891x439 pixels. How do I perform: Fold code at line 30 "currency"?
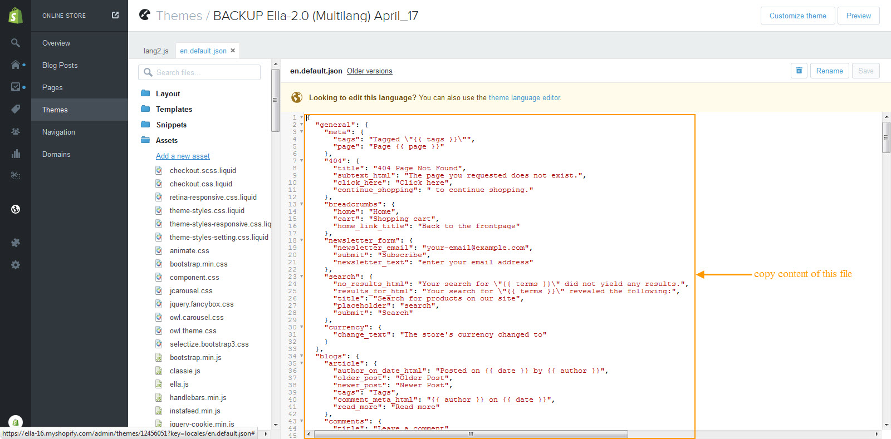tap(301, 327)
